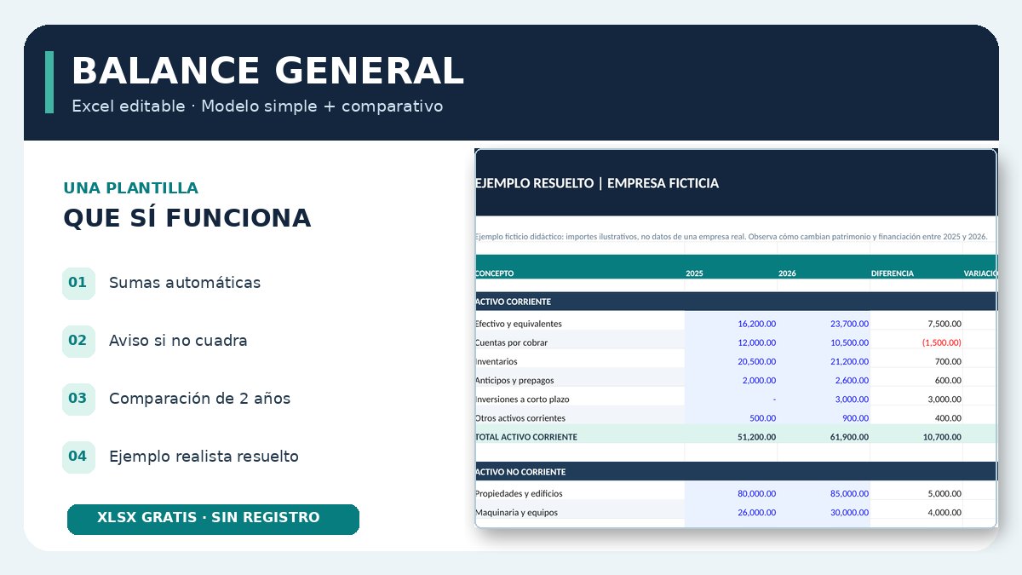Select cell with 5,000.00

tap(916, 493)
